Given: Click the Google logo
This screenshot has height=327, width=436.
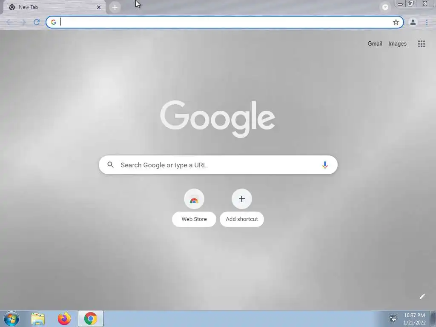Looking at the screenshot, I should coord(218,119).
